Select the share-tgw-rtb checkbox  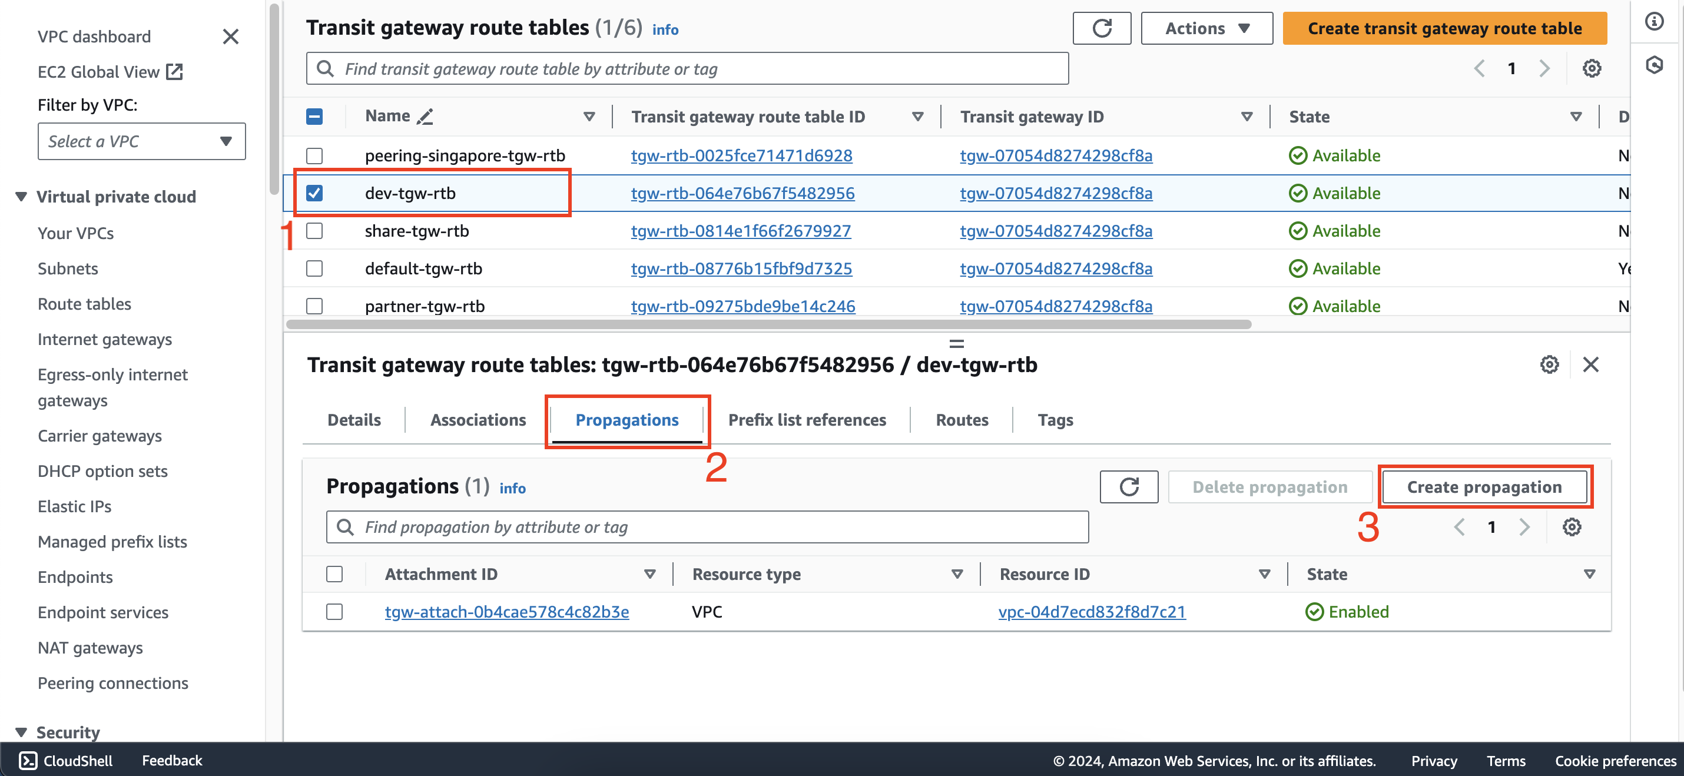[314, 231]
